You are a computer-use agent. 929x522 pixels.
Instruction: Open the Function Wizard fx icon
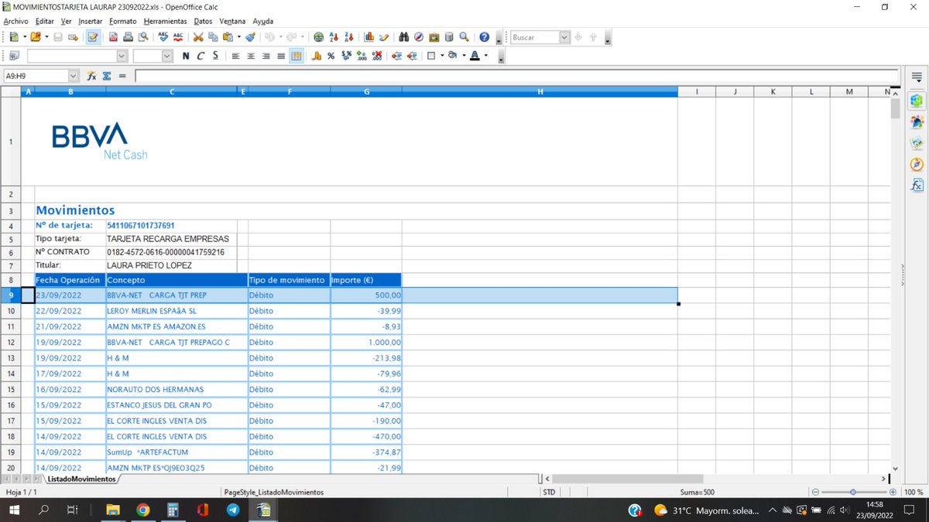(91, 76)
